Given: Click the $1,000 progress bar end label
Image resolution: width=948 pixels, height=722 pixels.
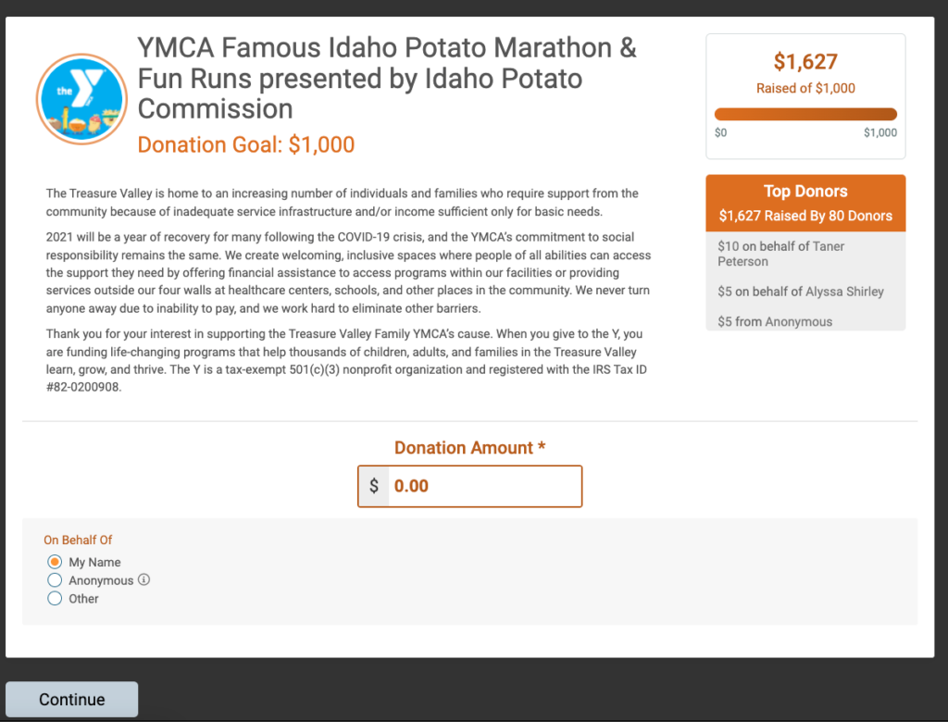Looking at the screenshot, I should [x=880, y=132].
